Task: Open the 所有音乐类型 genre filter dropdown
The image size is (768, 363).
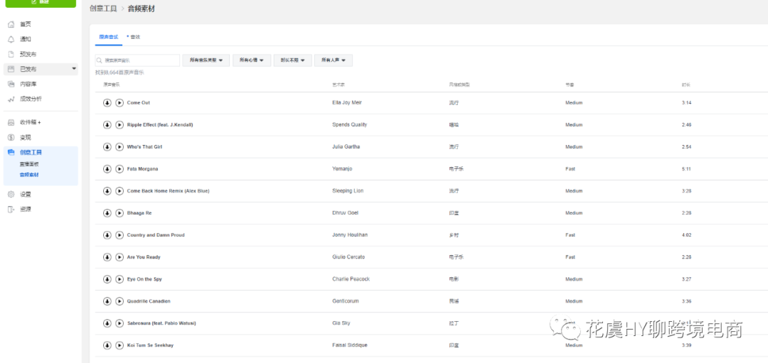Action: pos(206,60)
